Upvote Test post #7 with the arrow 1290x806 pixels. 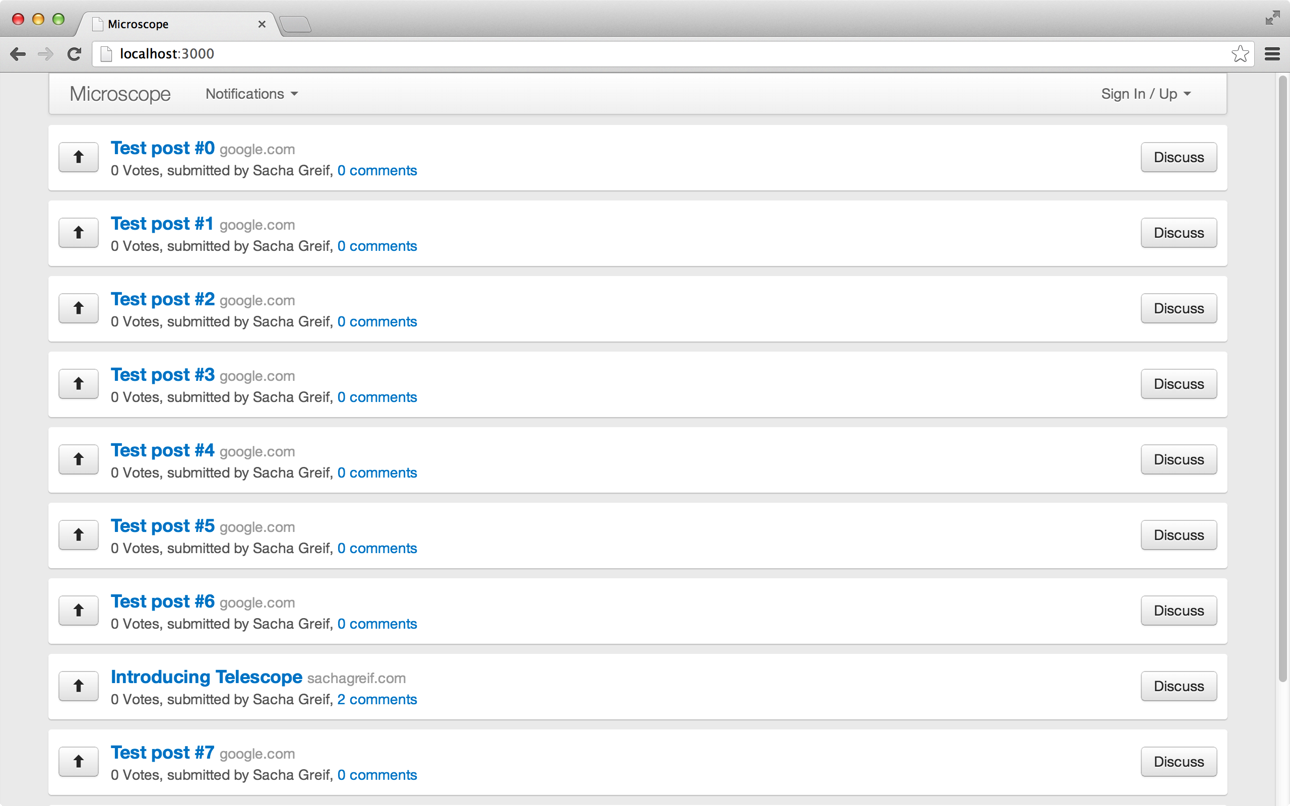pyautogui.click(x=79, y=762)
